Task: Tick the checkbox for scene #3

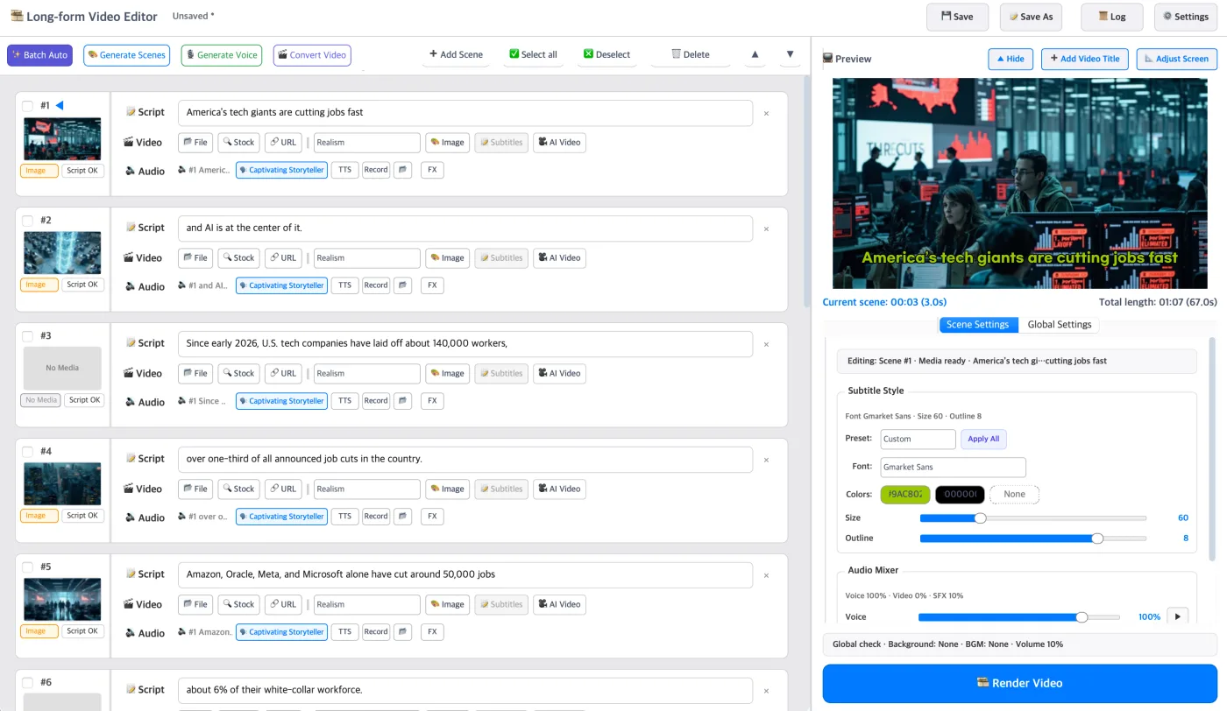Action: pyautogui.click(x=27, y=336)
